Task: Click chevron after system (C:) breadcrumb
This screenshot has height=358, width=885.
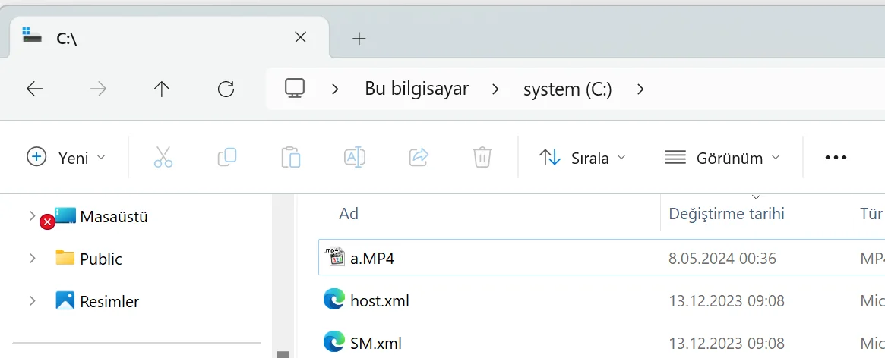Action: tap(640, 89)
